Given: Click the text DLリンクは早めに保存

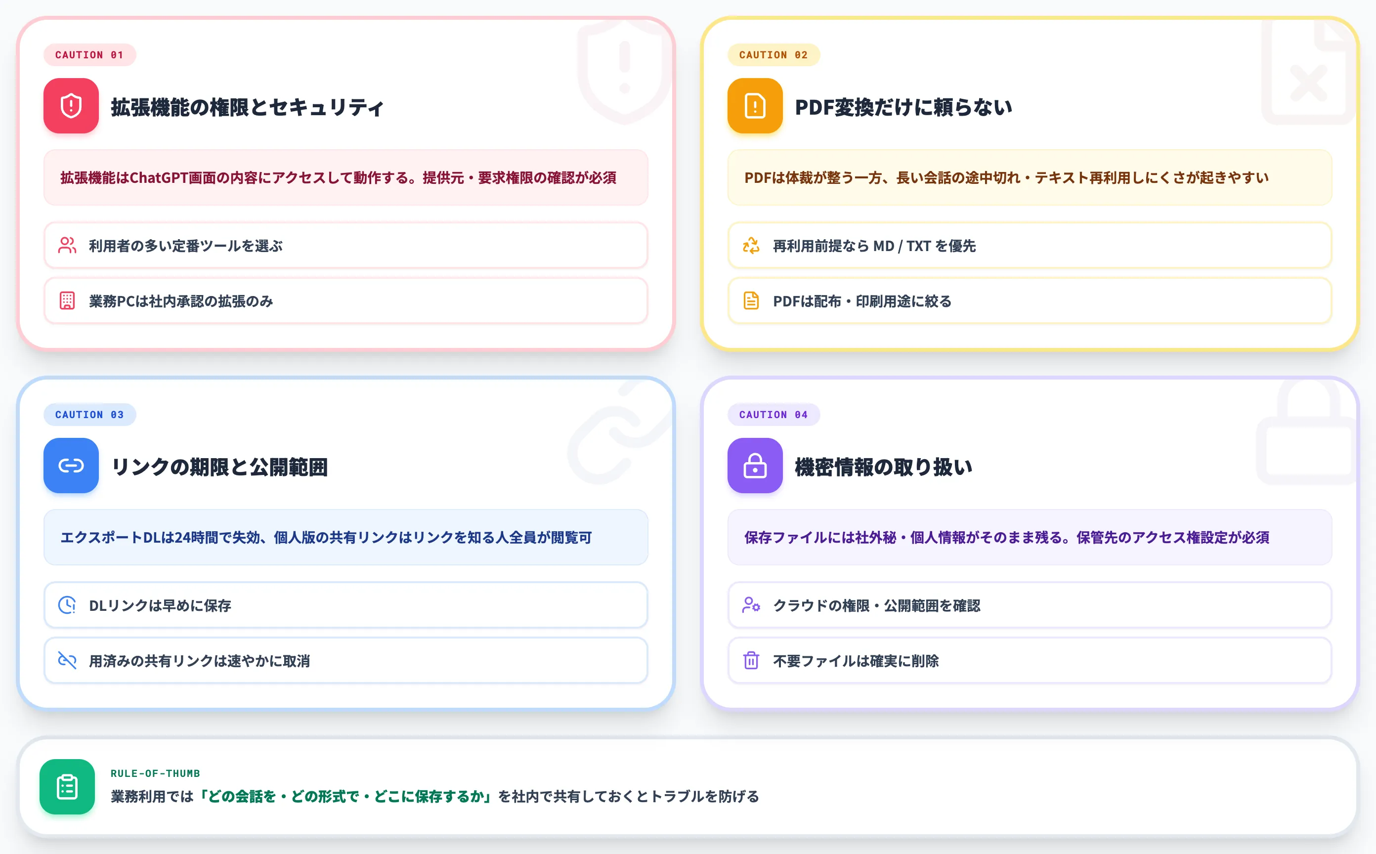Looking at the screenshot, I should click(160, 605).
